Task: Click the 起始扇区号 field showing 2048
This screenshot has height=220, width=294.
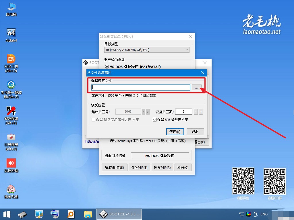Action: click(128, 112)
